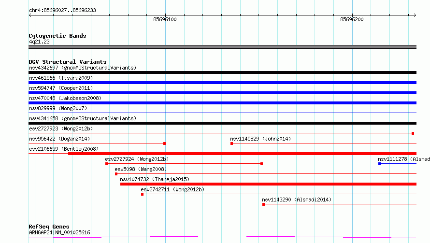
Task: Open esv2727923 (Wong2012b) label
Action: point(61,129)
